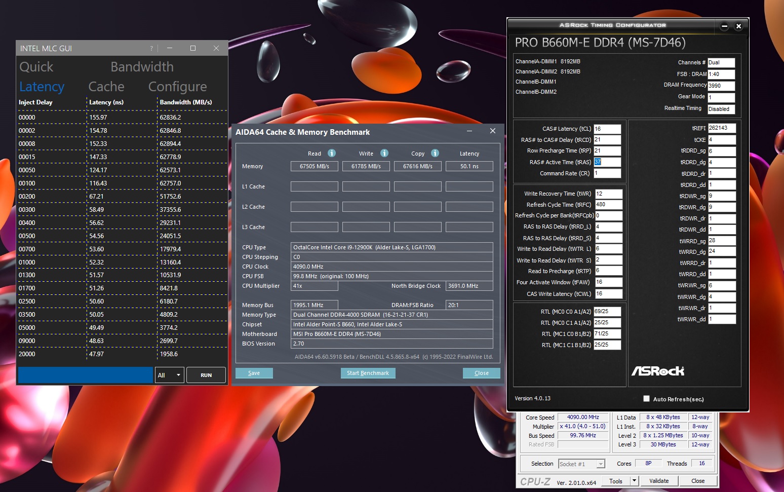The image size is (784, 492).
Task: Enable the Auto Refresh(sec) checkbox
Action: coord(646,399)
